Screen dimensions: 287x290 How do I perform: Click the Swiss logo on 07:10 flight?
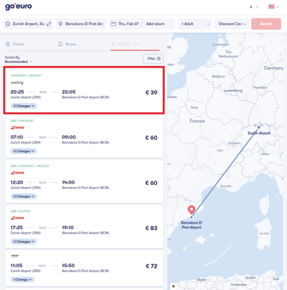(x=17, y=128)
